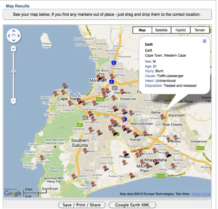
Task: Zoom out with the minus button
Action: coord(13,101)
